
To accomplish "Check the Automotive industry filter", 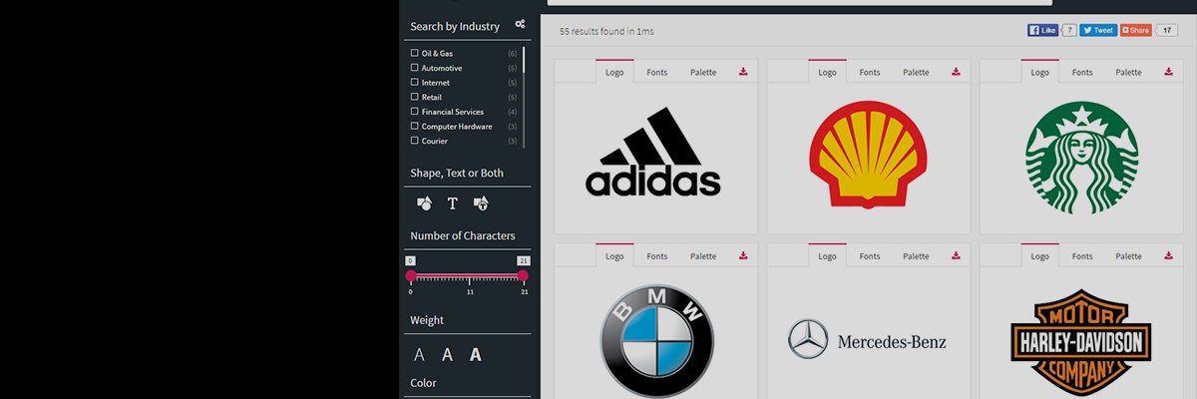I will [414, 68].
